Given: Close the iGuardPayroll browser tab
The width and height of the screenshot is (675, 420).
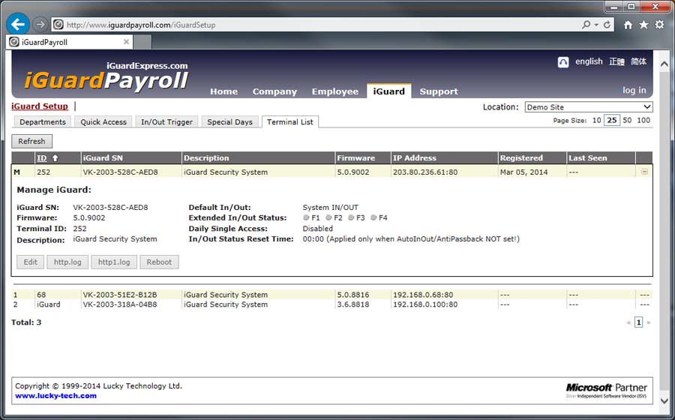Looking at the screenshot, I should pos(126,42).
